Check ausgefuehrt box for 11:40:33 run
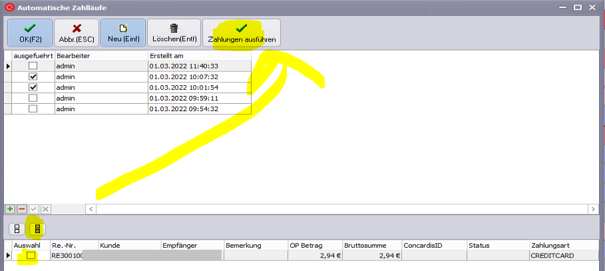The height and width of the screenshot is (271, 605). point(32,67)
